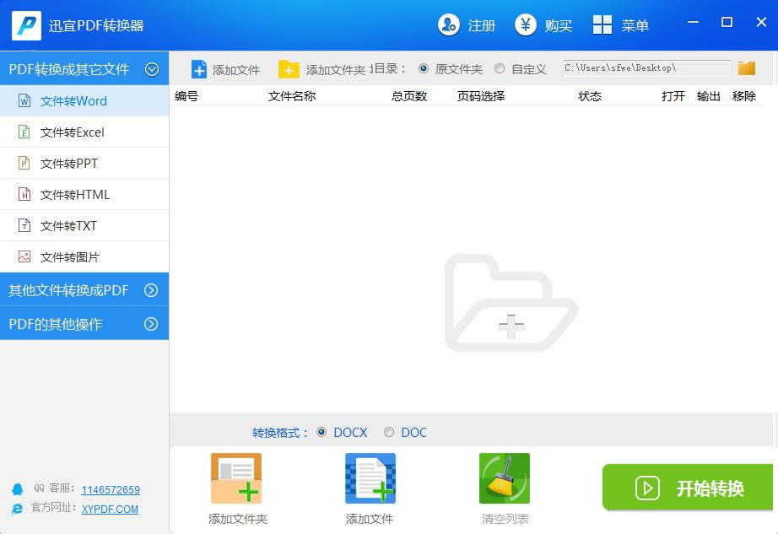Click the blue 添加文件 plus icon in toolbar
This screenshot has width=778, height=534.
coord(199,69)
